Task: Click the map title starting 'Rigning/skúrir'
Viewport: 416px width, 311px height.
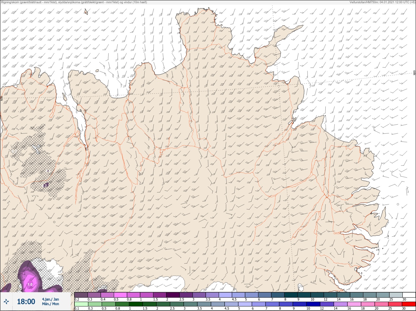Action: [74, 2]
